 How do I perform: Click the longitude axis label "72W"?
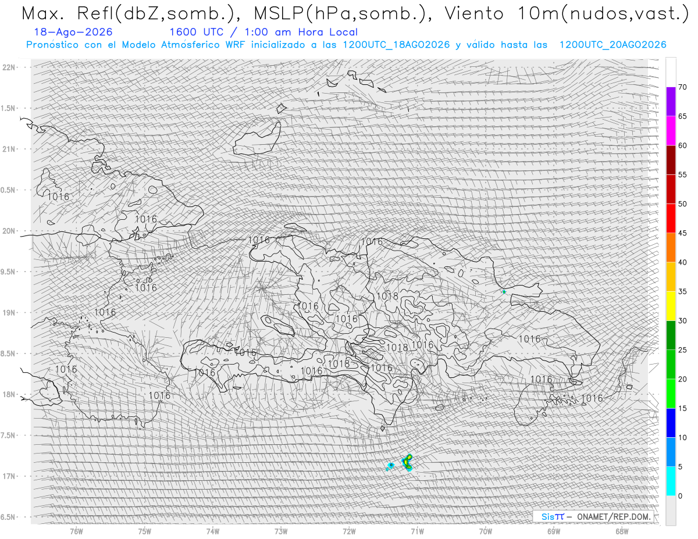click(x=349, y=531)
